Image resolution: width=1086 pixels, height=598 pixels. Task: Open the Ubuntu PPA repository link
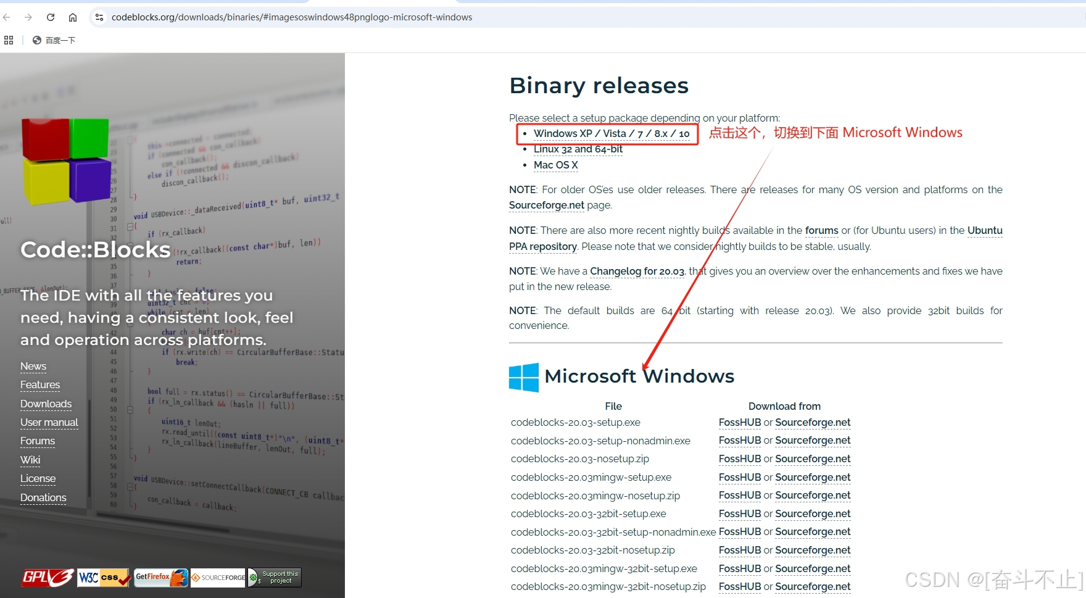[543, 246]
